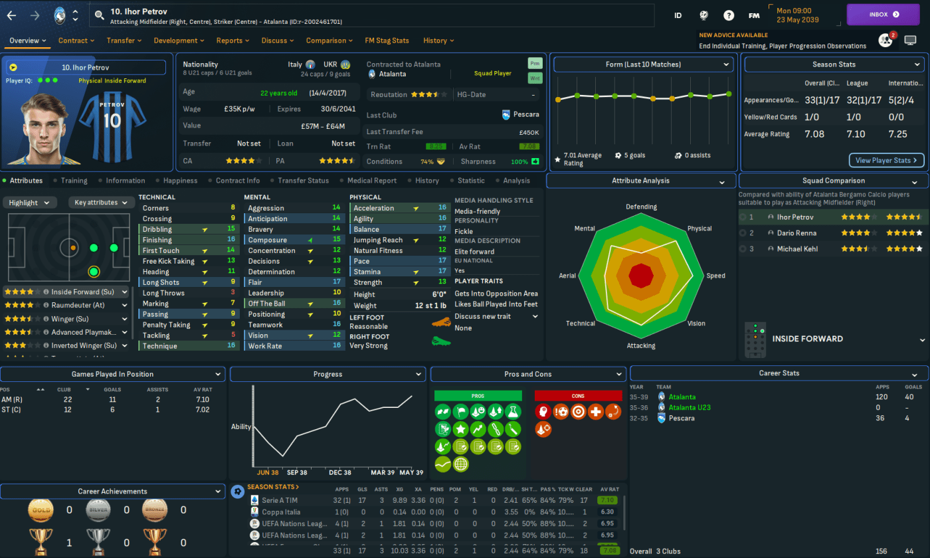Toggle the Prm promise indicator
Image resolution: width=930 pixels, height=558 pixels.
click(535, 63)
